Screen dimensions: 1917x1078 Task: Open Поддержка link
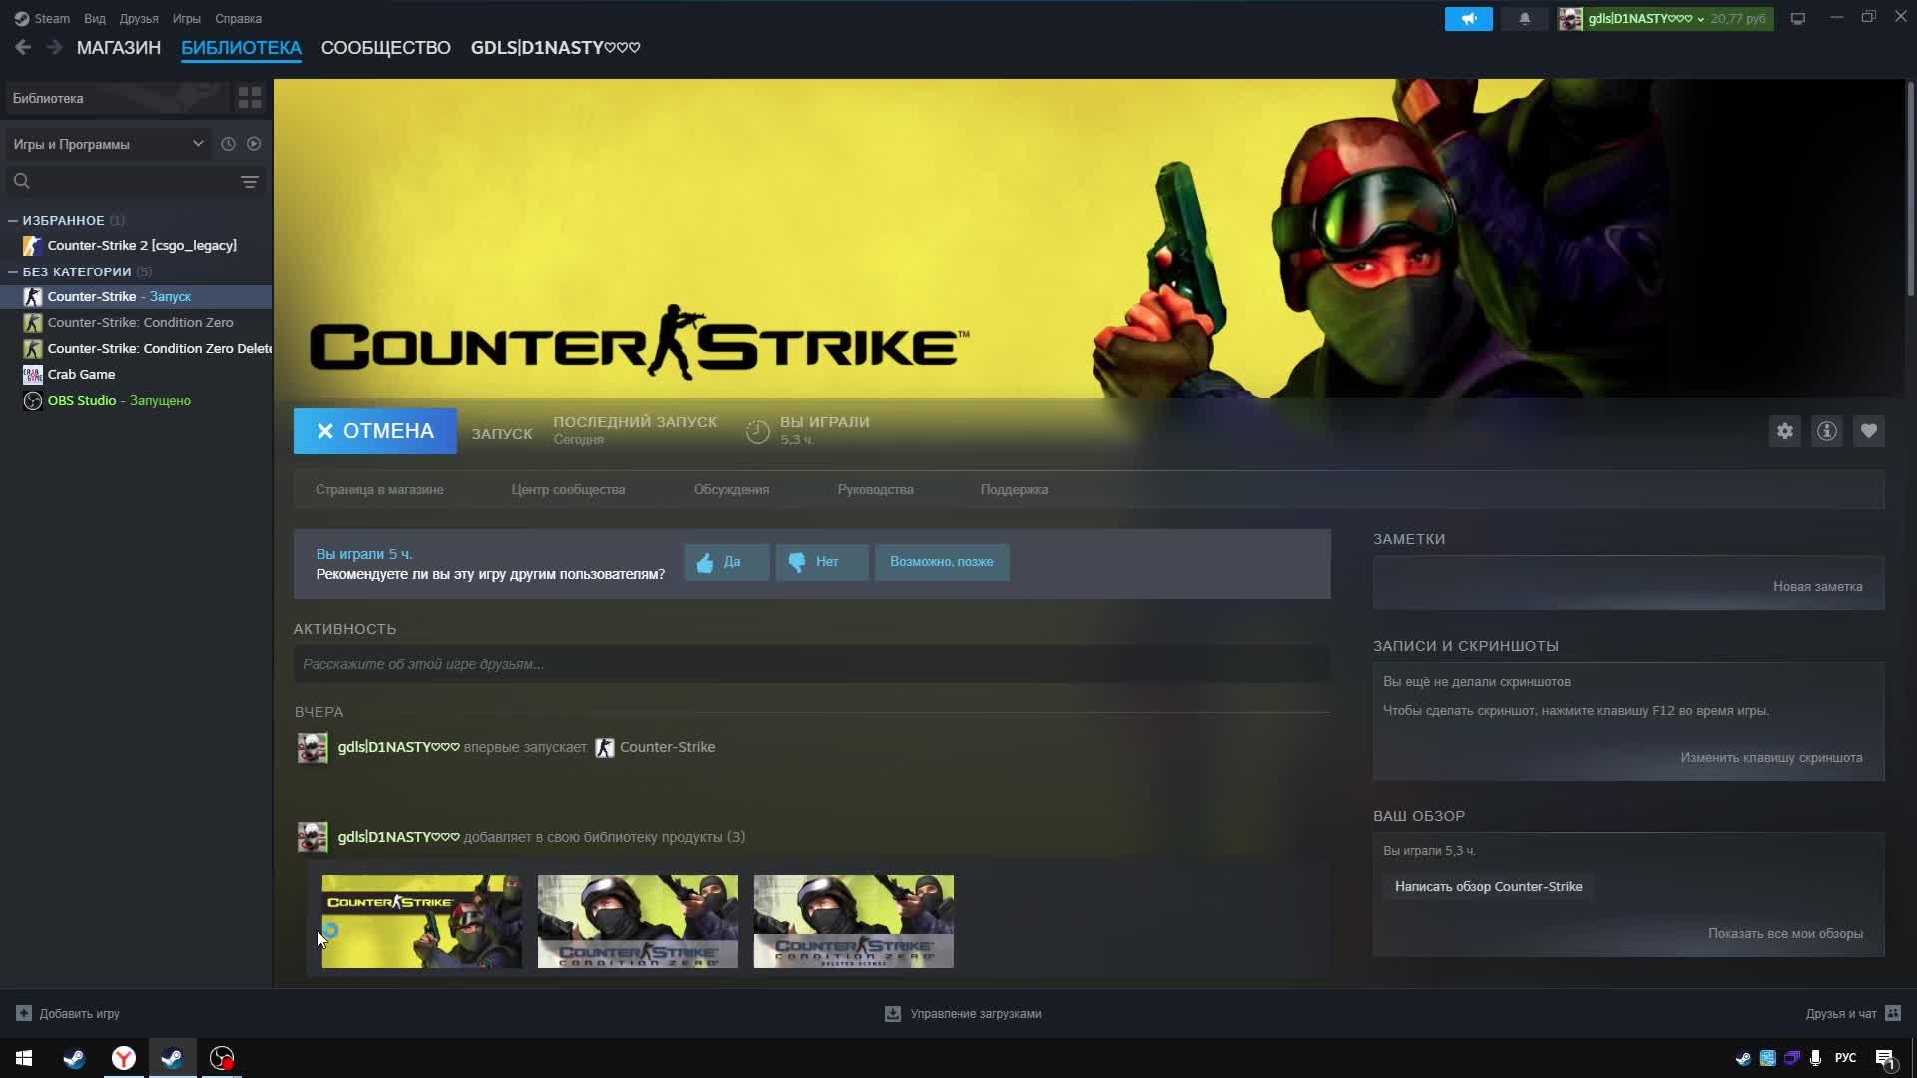tap(1014, 490)
